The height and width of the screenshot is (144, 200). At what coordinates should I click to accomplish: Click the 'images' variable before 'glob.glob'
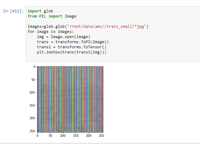pyautogui.click(x=34, y=27)
